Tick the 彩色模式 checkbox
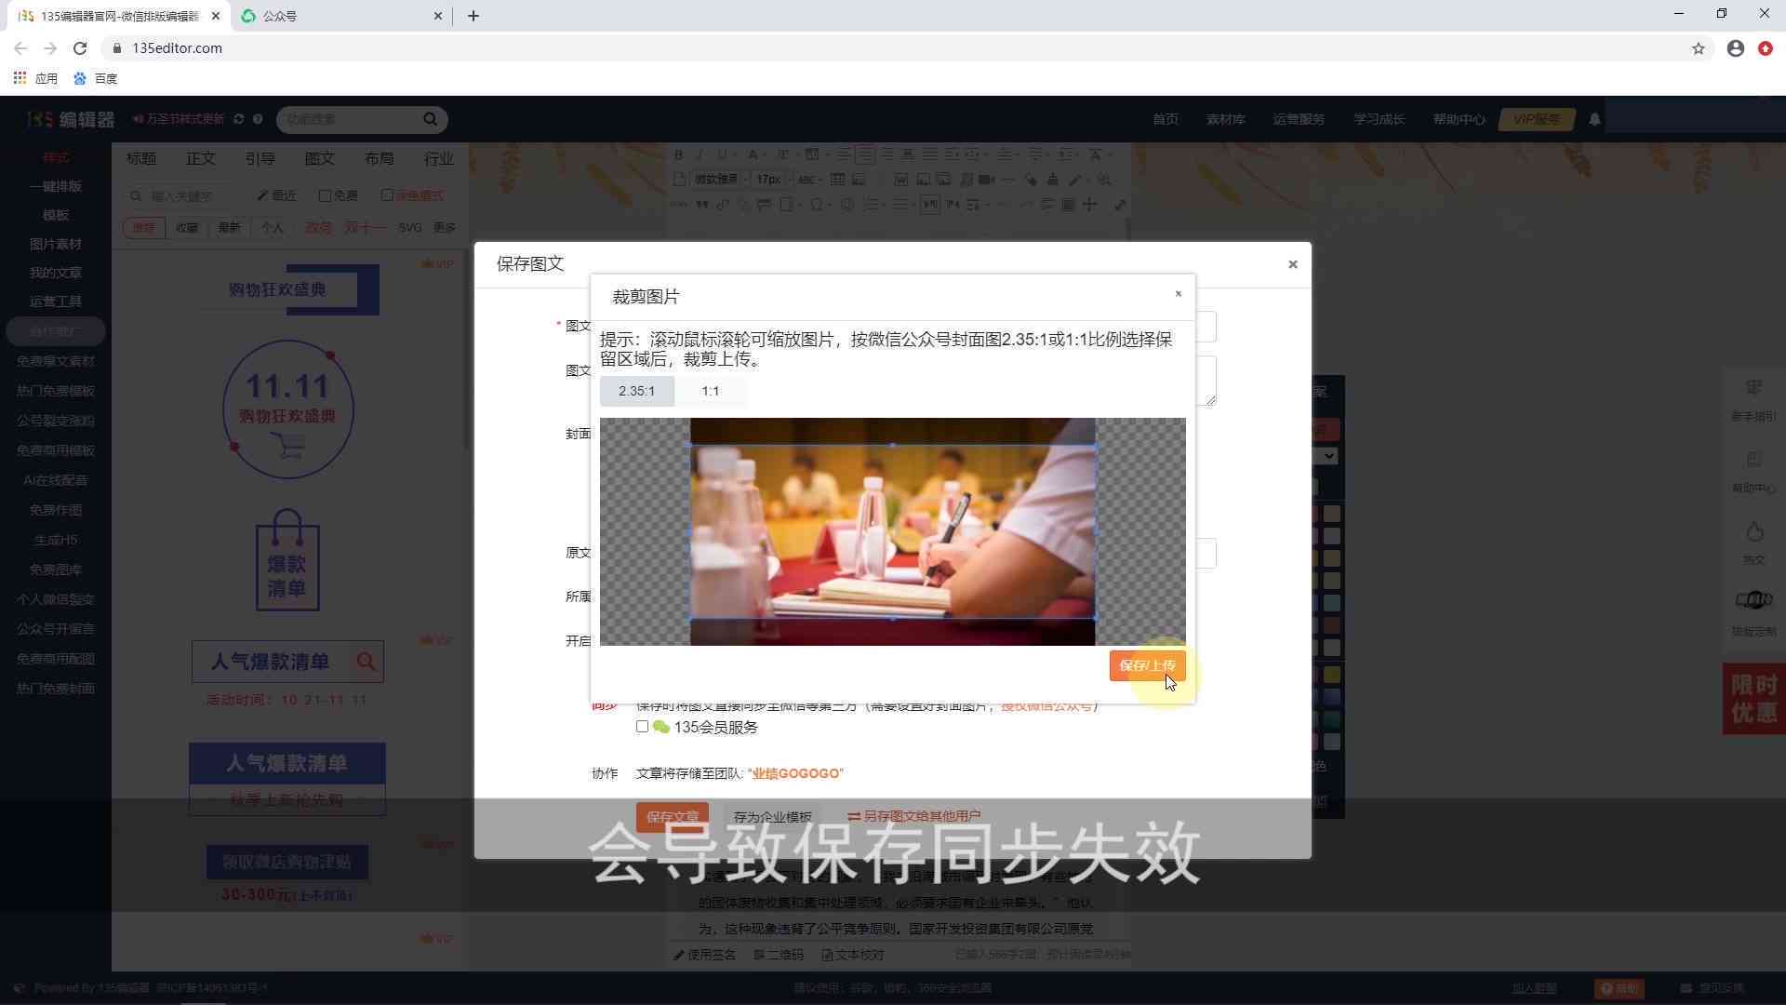The image size is (1786, 1005). coord(387,195)
